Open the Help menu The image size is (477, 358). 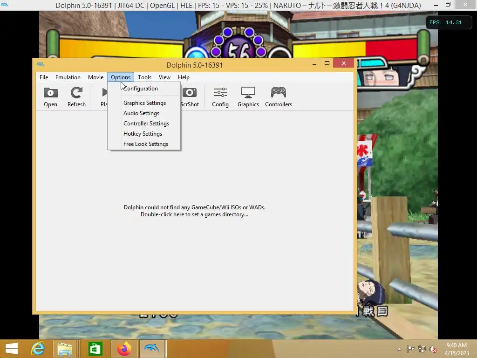point(184,77)
